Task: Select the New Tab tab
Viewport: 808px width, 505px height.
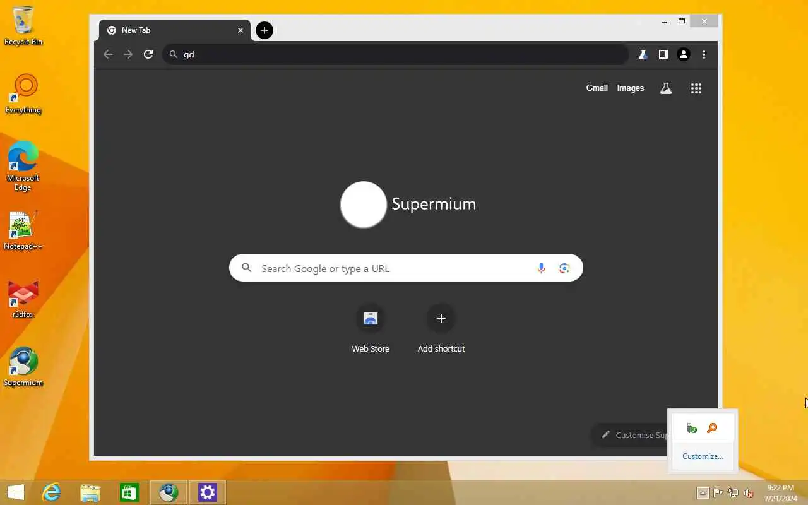Action: (175, 30)
